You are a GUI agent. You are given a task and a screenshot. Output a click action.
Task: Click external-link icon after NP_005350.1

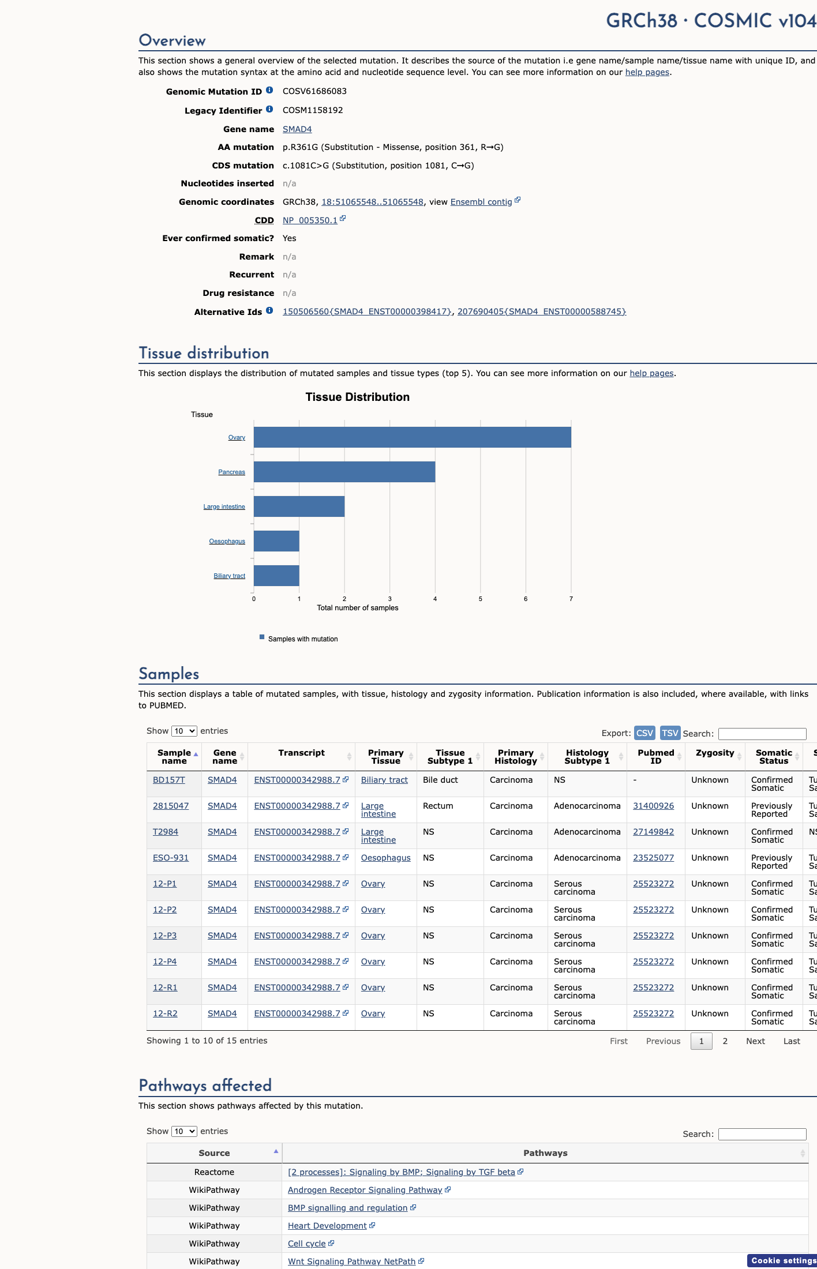point(343,218)
